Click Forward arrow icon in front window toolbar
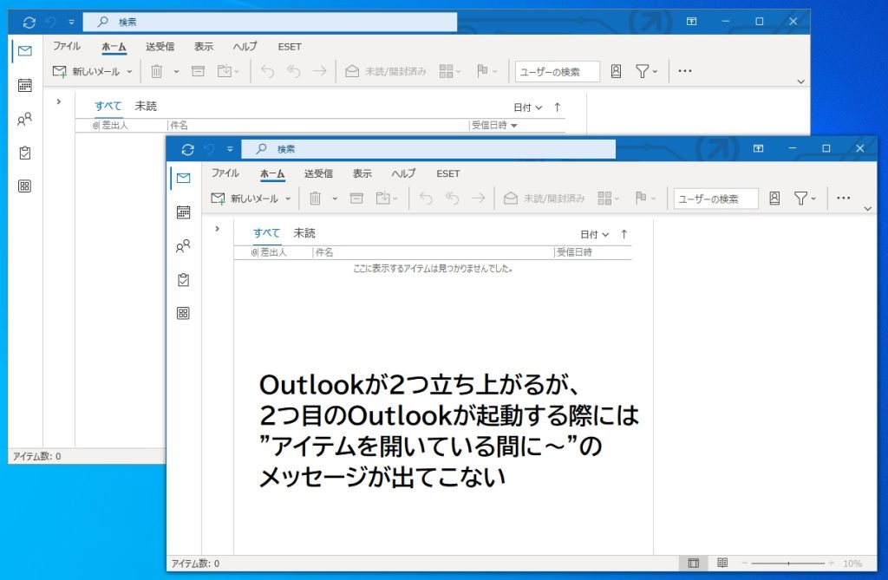The image size is (888, 580). coord(479,199)
